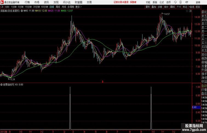
Task: Click the 画线 draw line button
Action: [172, 7]
